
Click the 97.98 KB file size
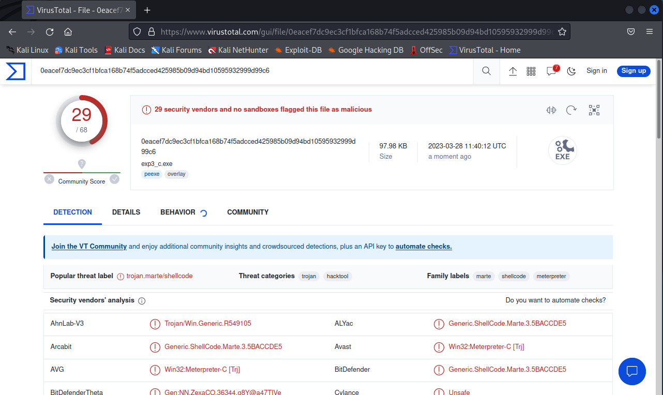(393, 146)
